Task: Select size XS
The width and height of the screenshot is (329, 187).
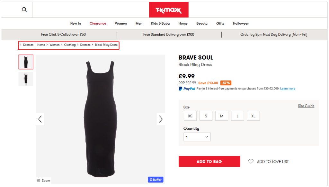Action: click(x=190, y=116)
